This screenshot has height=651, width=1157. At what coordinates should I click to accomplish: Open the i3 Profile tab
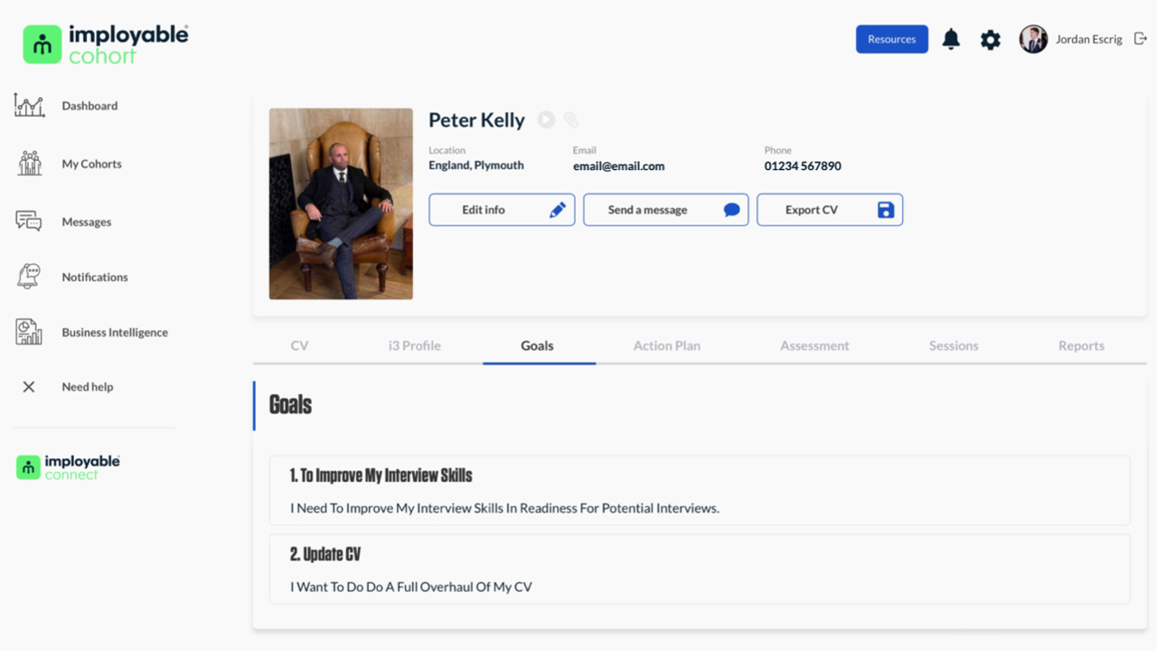point(414,345)
